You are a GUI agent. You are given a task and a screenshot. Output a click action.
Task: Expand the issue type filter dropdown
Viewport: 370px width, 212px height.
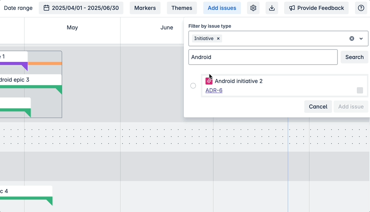pyautogui.click(x=361, y=39)
